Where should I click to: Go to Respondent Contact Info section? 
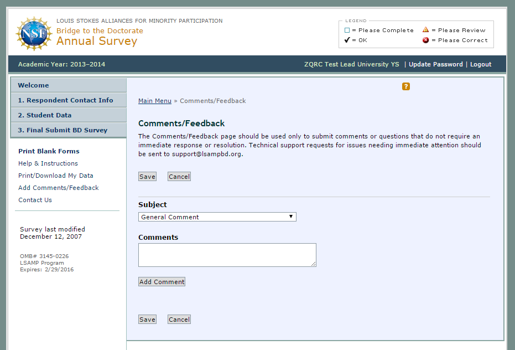pos(65,100)
